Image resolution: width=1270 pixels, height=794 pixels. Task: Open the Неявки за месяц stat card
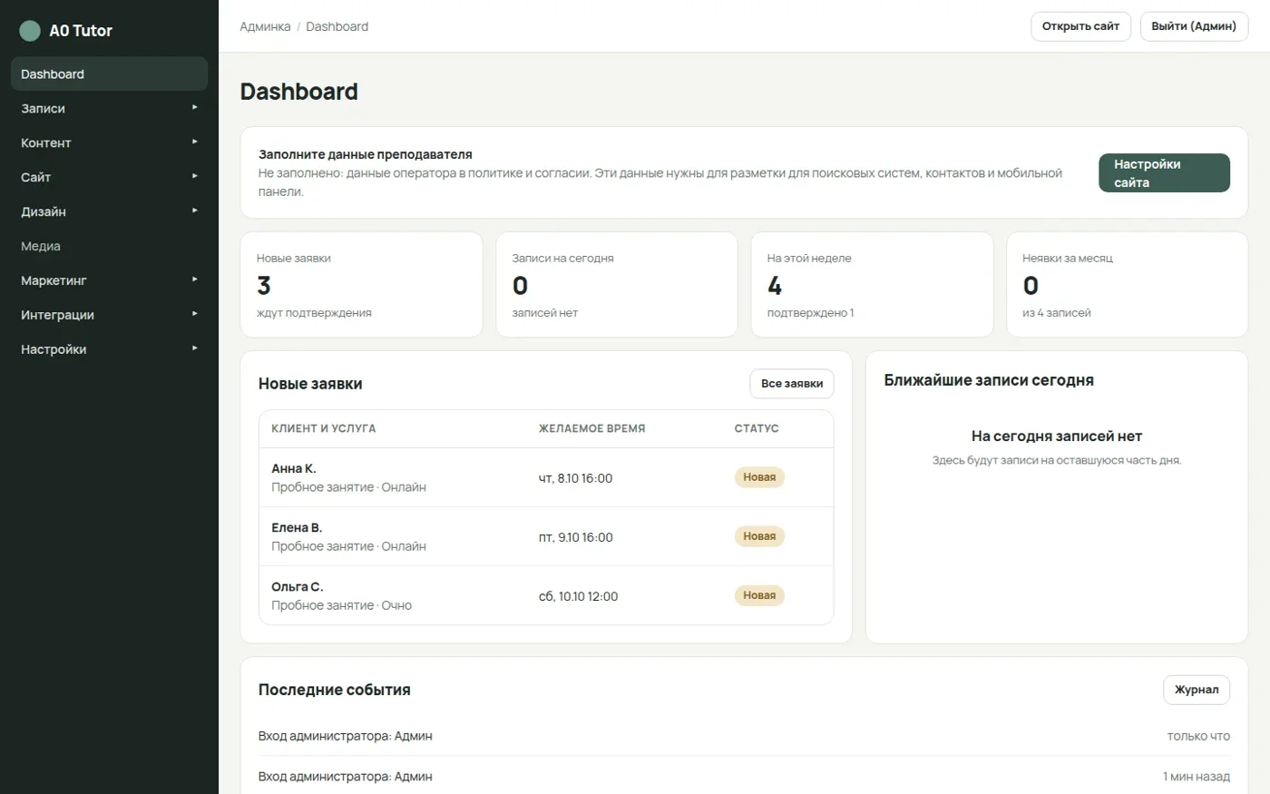[1128, 285]
